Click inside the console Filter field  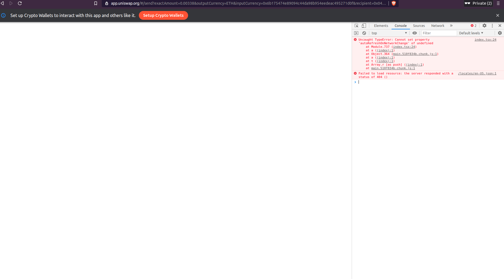pos(439,33)
